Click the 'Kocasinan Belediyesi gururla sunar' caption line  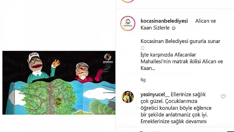(x=181, y=41)
